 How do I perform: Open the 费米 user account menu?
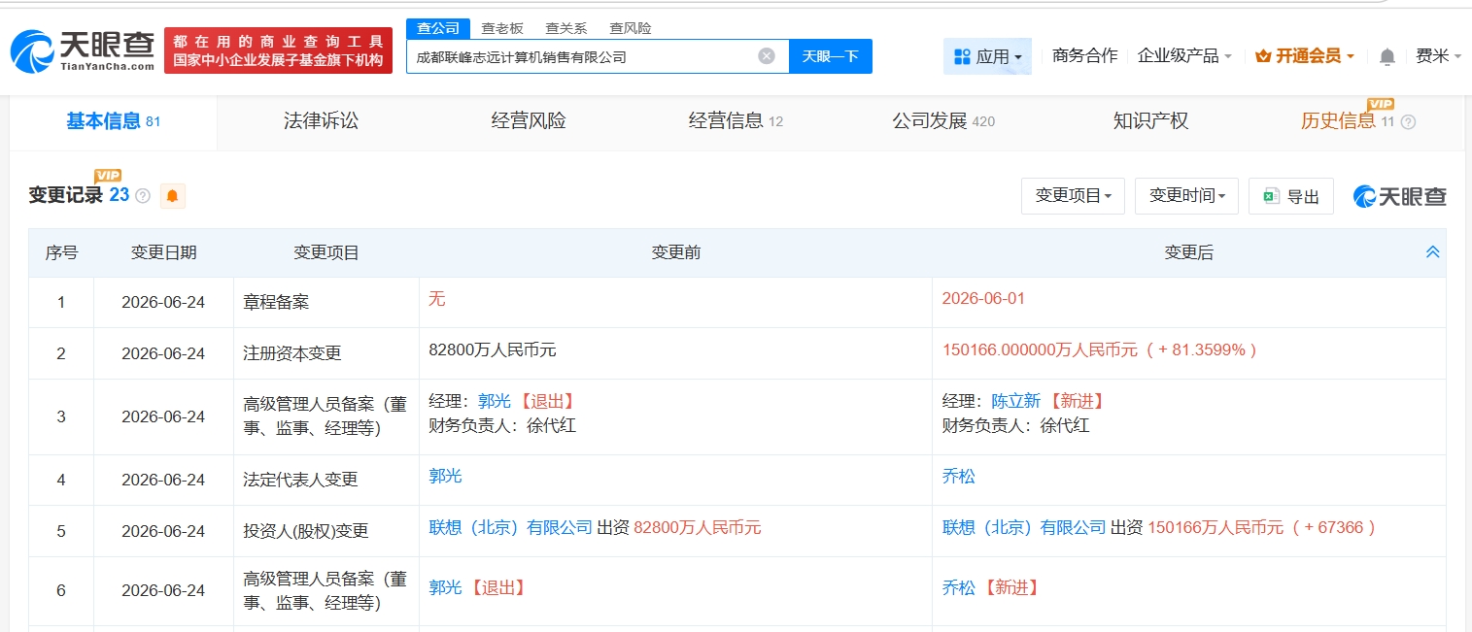1438,56
